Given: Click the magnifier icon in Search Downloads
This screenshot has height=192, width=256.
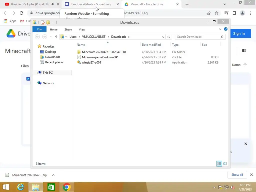Looking at the screenshot, I should 222,37.
